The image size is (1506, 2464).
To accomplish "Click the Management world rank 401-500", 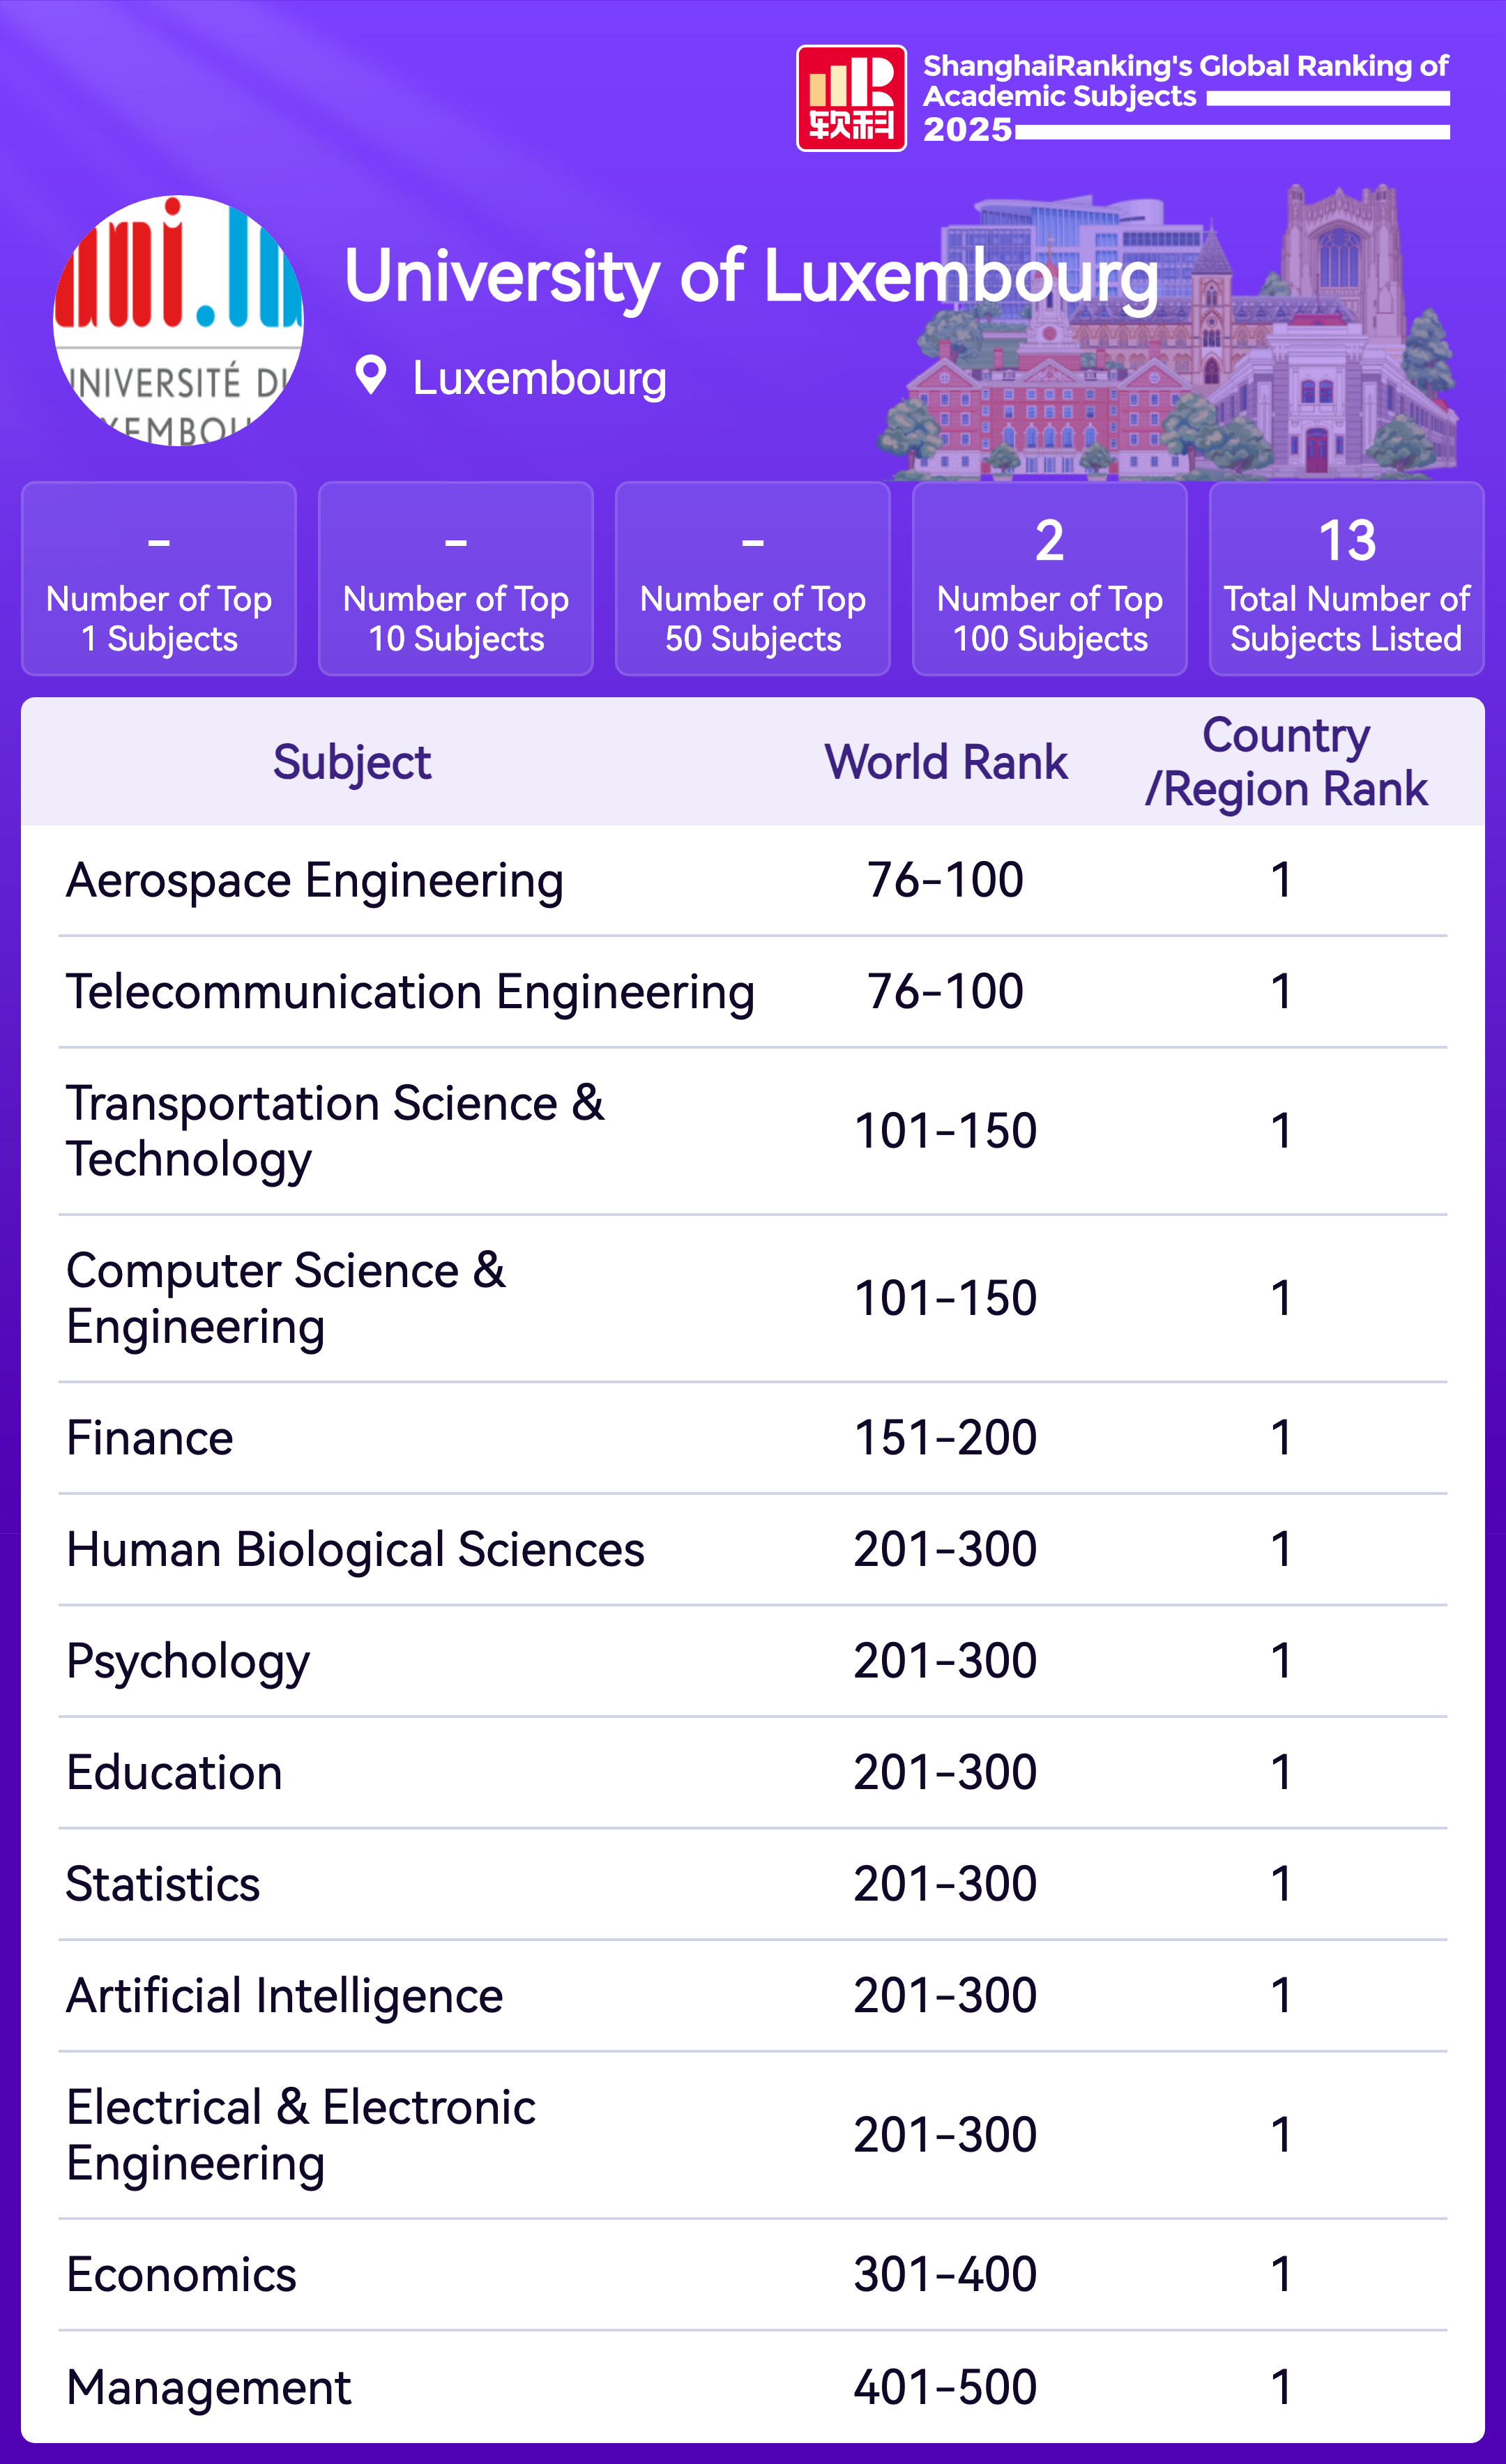I will (x=945, y=2387).
